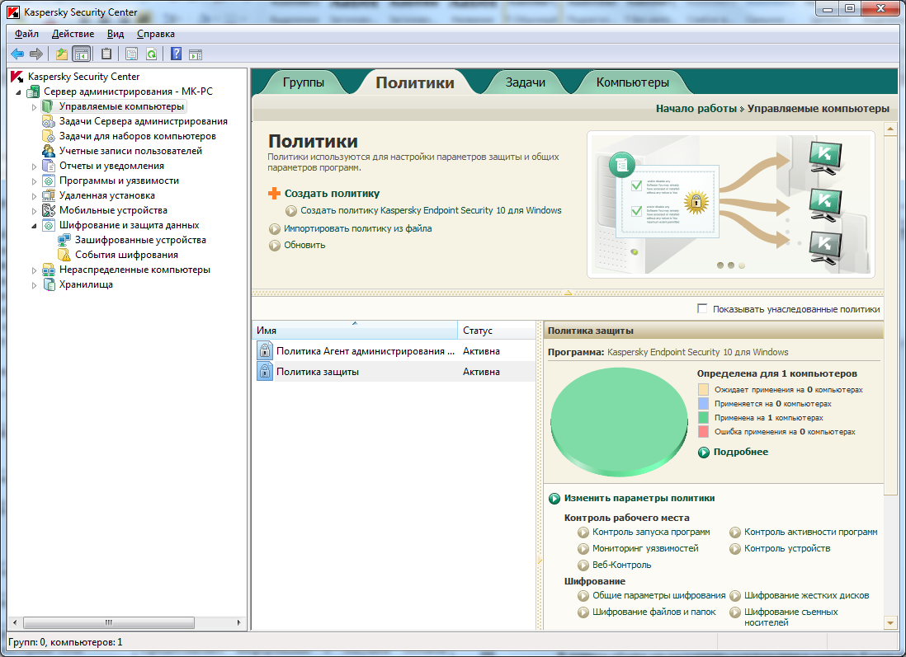Click the Изменить параметры политики link
The image size is (906, 657).
coord(639,498)
